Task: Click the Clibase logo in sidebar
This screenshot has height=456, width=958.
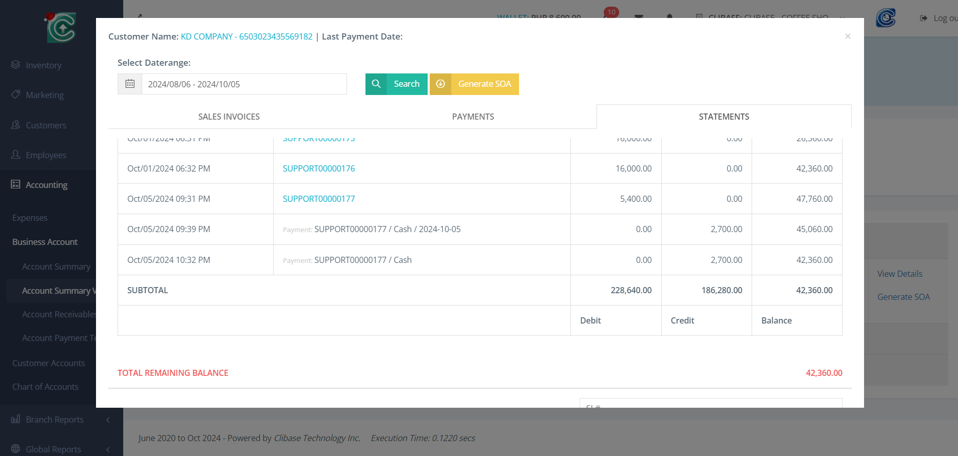Action: pos(61,27)
